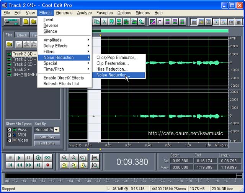Click the green display range bar above the waveform
Image resolution: width=245 pixels, height=193 pixels.
(164, 31)
